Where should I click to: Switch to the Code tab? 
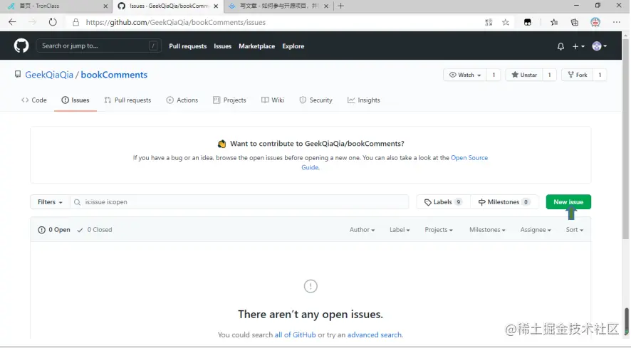pyautogui.click(x=34, y=100)
